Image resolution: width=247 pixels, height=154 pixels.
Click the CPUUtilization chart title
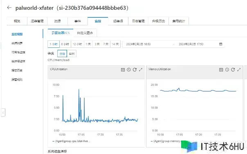point(59,69)
